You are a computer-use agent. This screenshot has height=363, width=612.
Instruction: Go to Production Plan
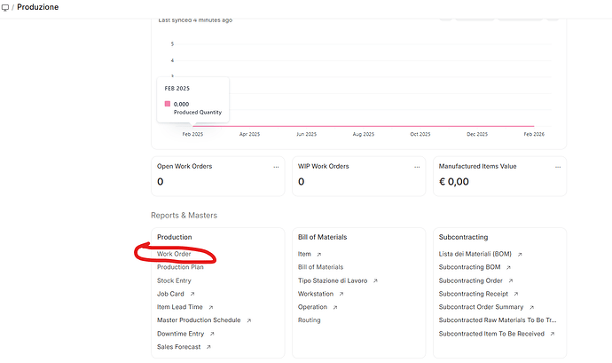(x=180, y=267)
